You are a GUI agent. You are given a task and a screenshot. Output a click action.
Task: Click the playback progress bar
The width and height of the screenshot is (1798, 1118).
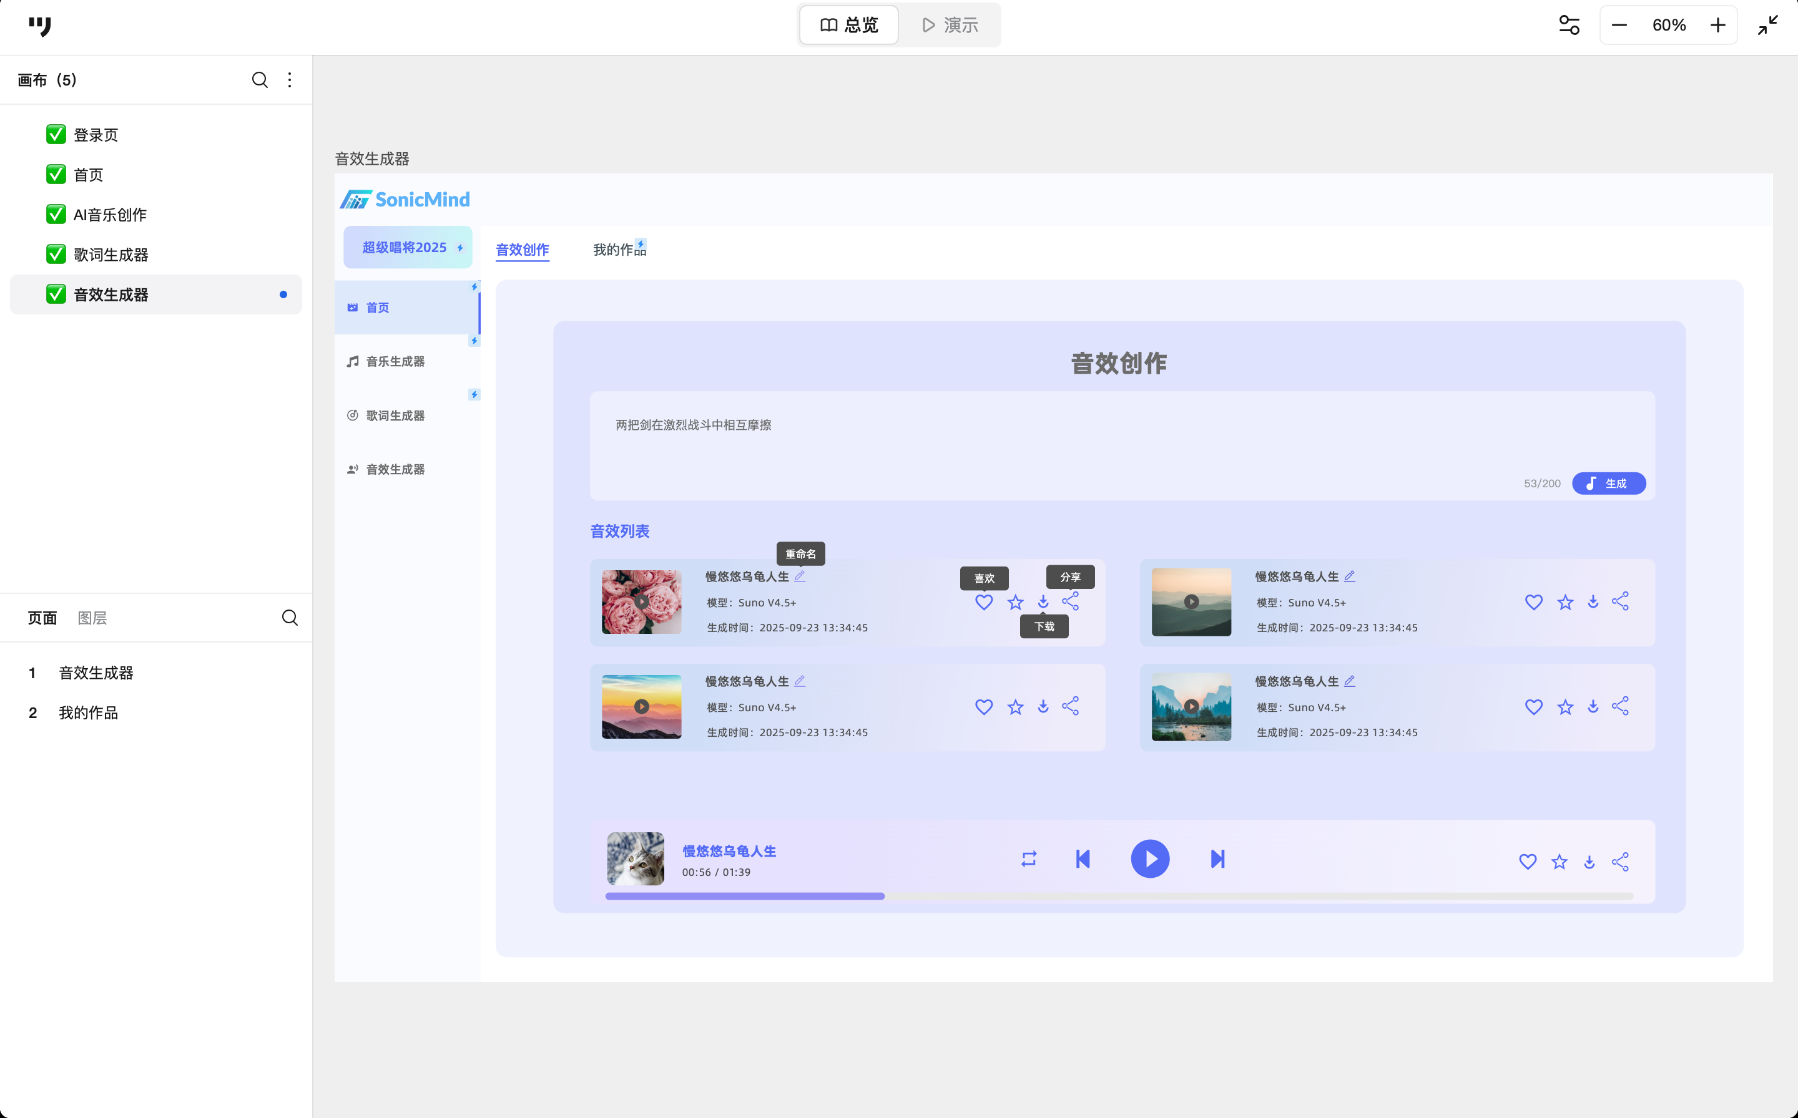[x=1119, y=896]
